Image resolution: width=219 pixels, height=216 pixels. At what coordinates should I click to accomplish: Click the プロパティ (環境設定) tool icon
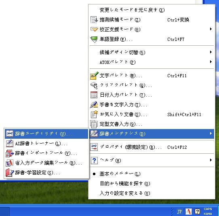point(94,147)
